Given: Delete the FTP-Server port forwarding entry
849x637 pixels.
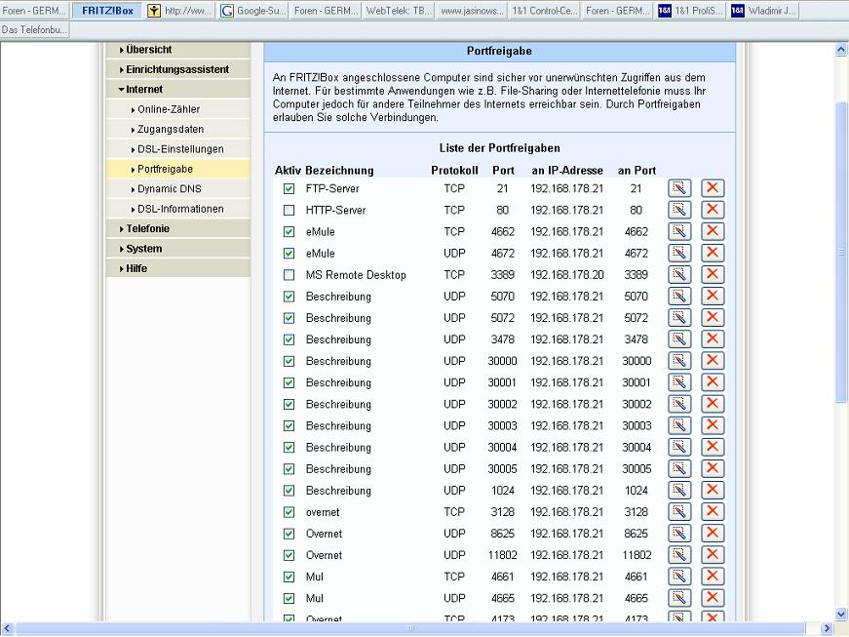Looking at the screenshot, I should tap(713, 188).
